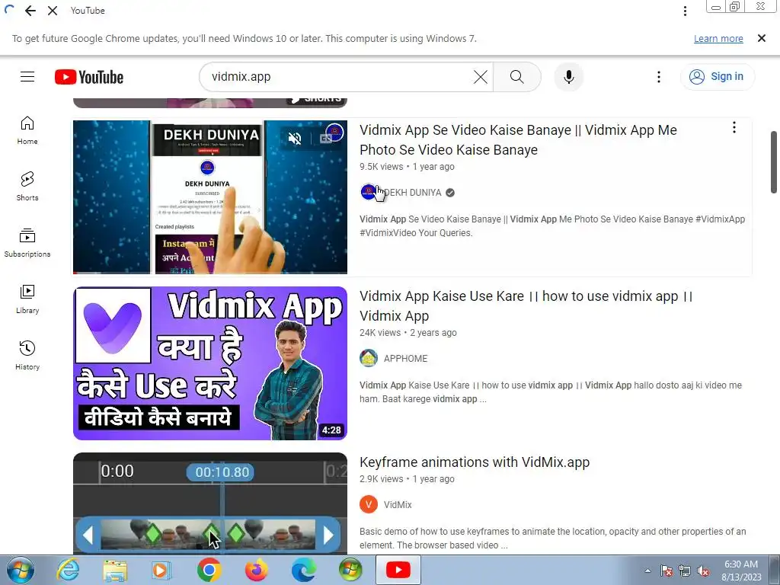Click the Learn more link
Image resolution: width=780 pixels, height=585 pixels.
718,39
